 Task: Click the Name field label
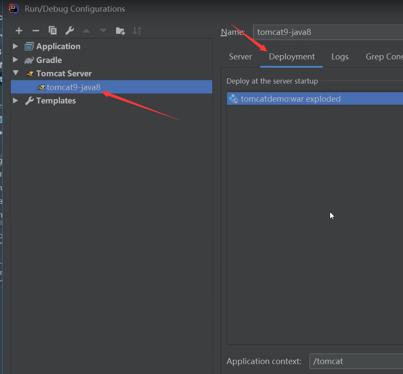(x=233, y=32)
